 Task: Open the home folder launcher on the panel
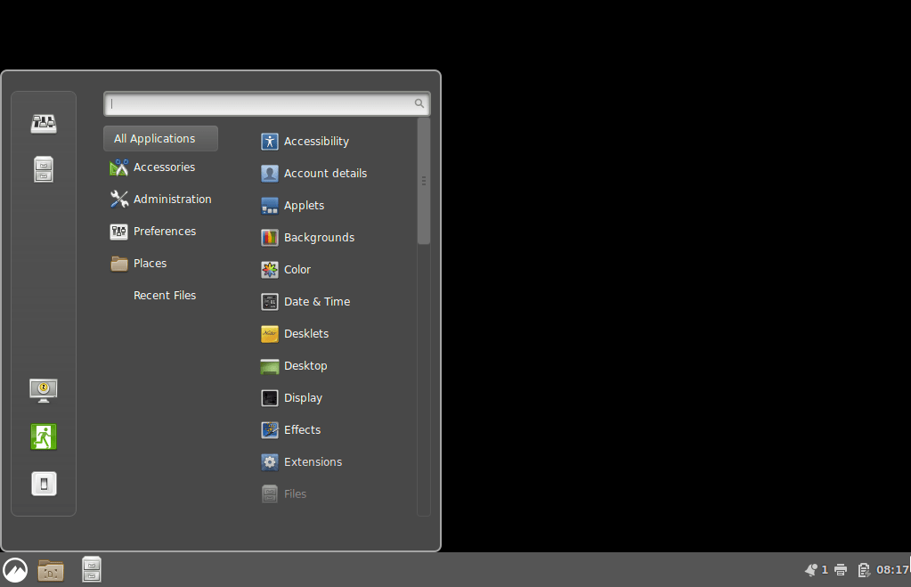(51, 570)
